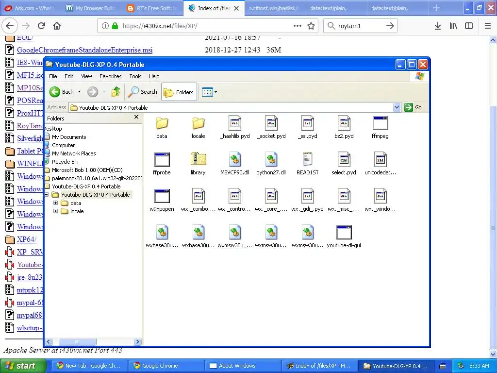497x373 pixels.
Task: Open a new browser tab
Action: (x=436, y=8)
